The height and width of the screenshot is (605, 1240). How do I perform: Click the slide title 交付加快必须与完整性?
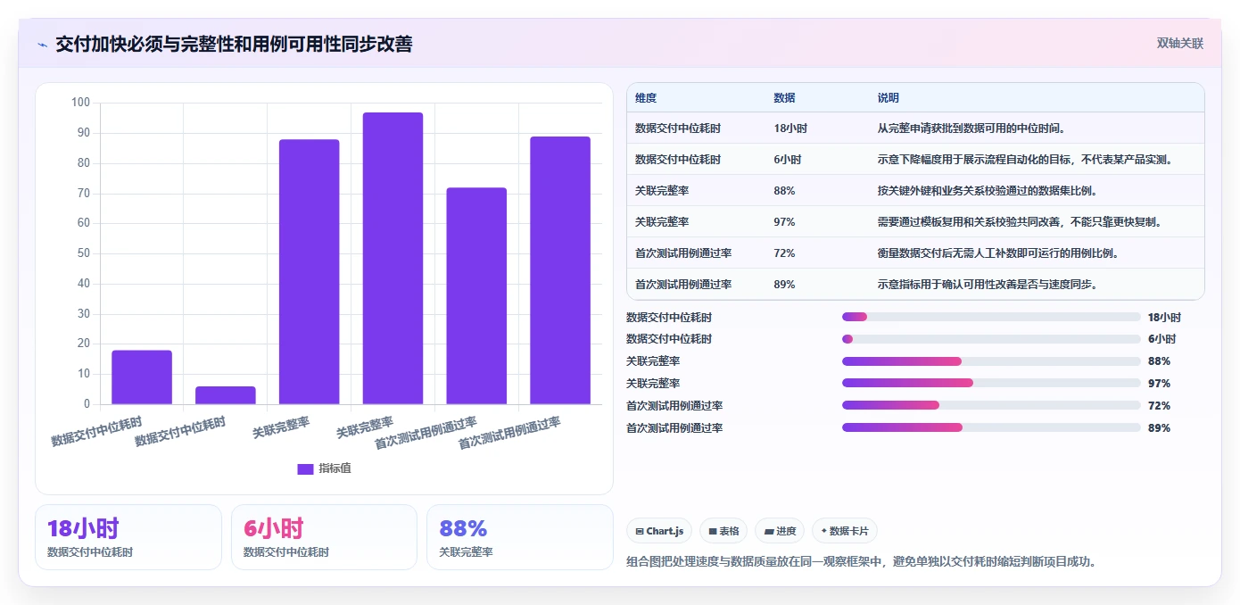[x=234, y=45]
